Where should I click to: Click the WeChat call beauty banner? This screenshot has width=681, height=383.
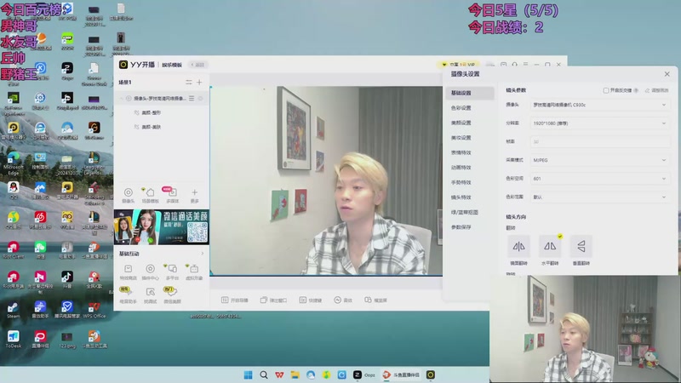(x=162, y=227)
